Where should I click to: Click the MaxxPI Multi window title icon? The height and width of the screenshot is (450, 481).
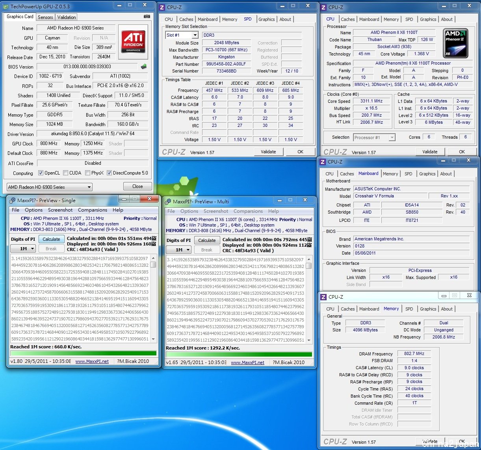tap(168, 201)
